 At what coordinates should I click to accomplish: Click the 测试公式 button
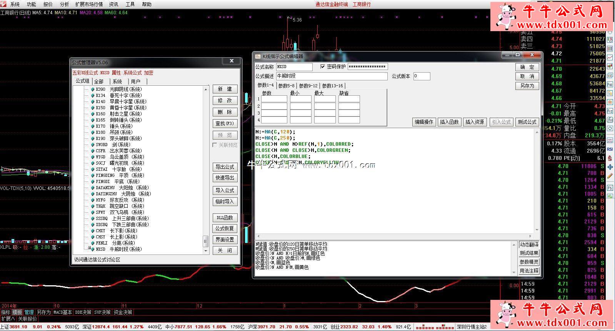[527, 122]
